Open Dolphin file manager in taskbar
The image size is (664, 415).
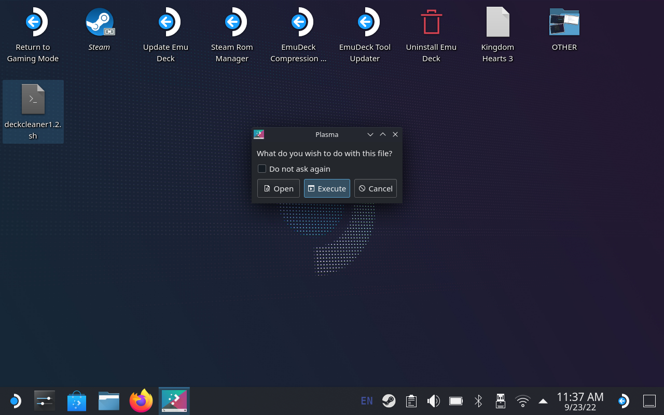point(109,401)
